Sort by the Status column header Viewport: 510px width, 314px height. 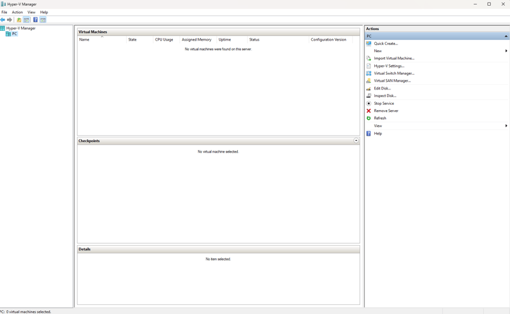[278, 40]
